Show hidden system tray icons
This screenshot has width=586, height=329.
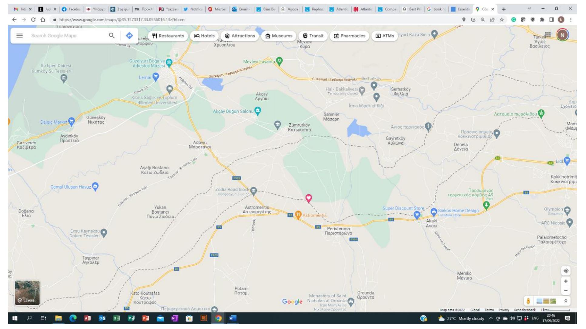click(491, 318)
